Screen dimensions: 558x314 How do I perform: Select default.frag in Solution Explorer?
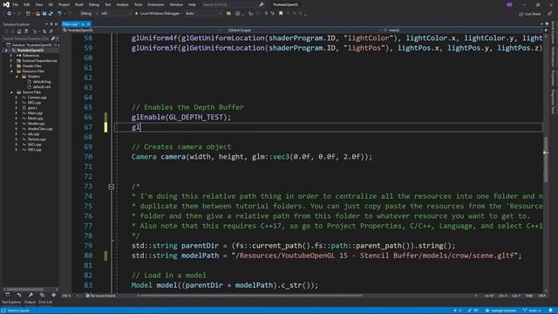[x=42, y=81]
